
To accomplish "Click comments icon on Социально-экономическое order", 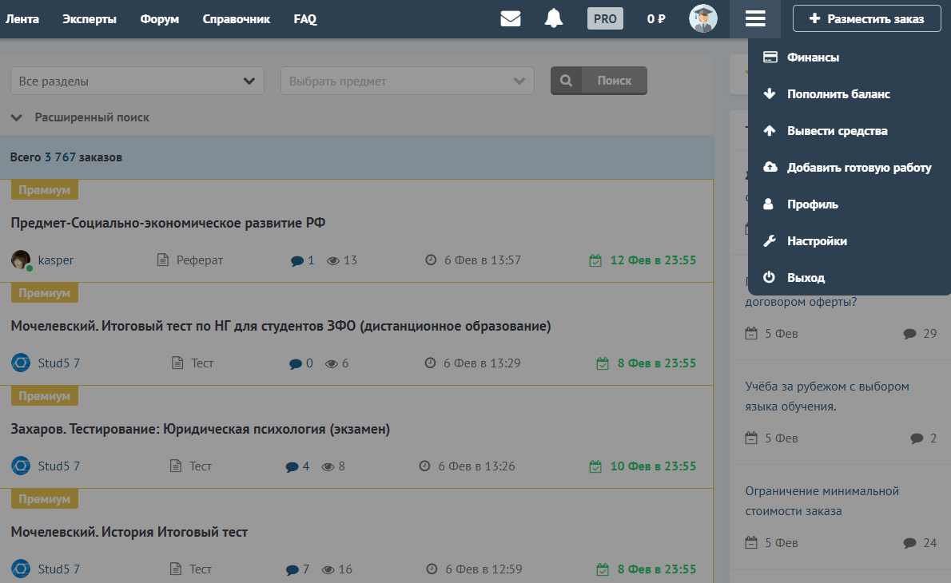I will 297,260.
